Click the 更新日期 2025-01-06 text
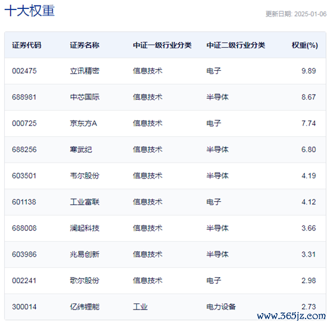Viewport: 330px width, 325px height. (296, 14)
